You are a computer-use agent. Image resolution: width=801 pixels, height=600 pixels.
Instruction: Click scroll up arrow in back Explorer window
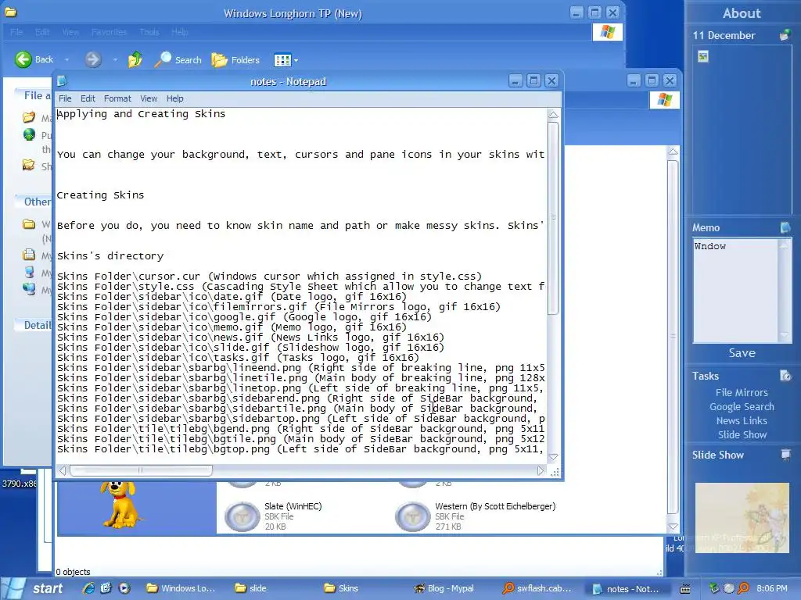(x=673, y=152)
